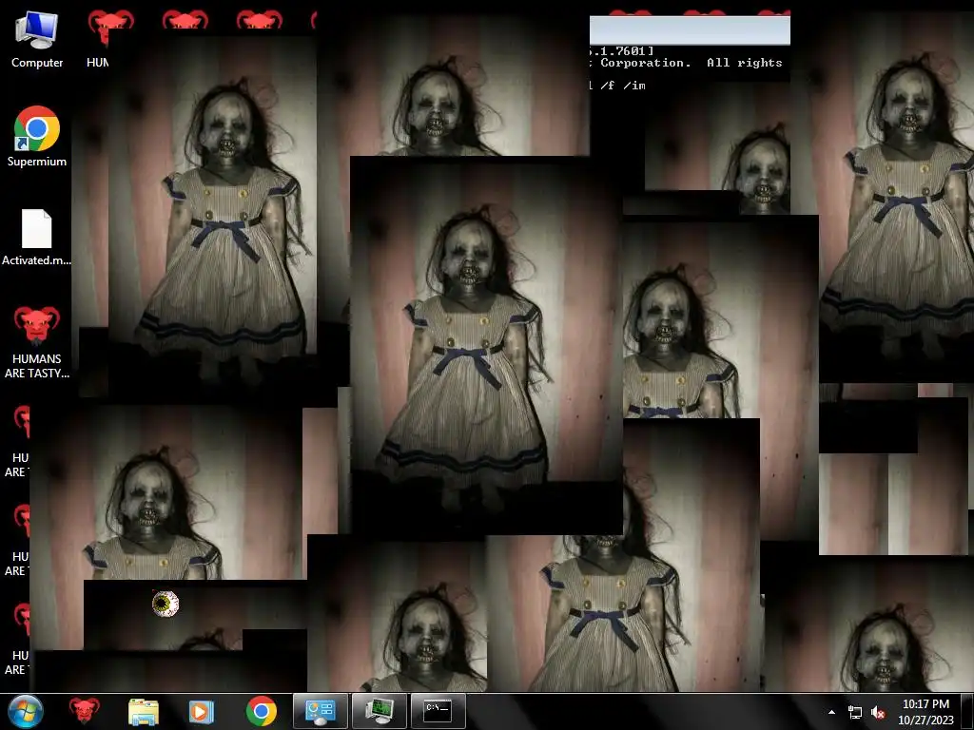This screenshot has width=974, height=730.
Task: Click the Show desktop strip at taskbar end
Action: (x=967, y=711)
